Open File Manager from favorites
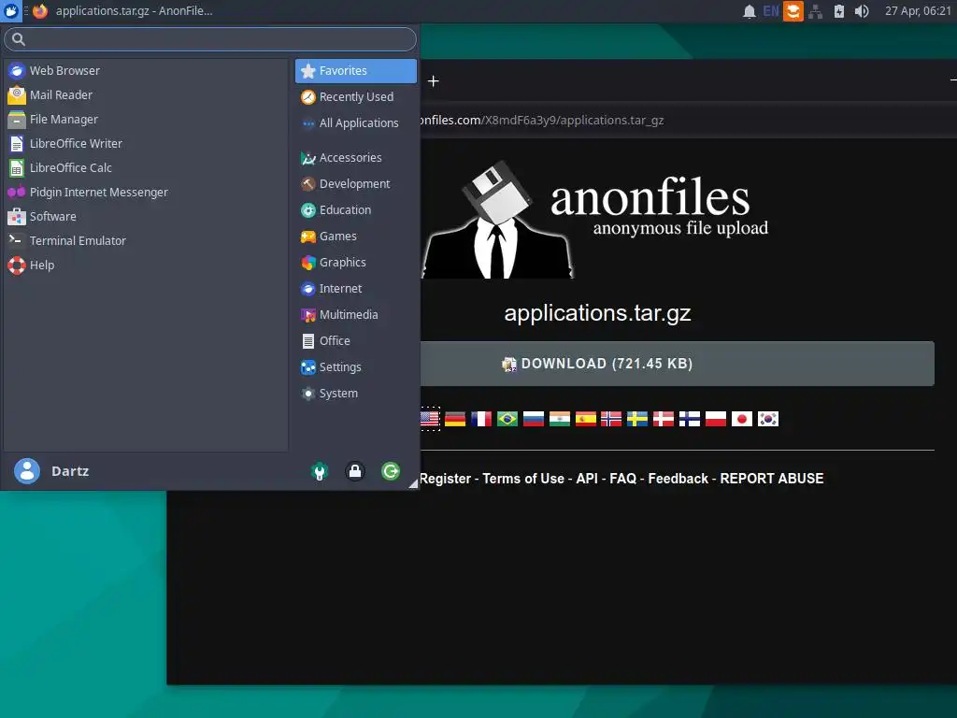The width and height of the screenshot is (957, 718). pos(145,120)
